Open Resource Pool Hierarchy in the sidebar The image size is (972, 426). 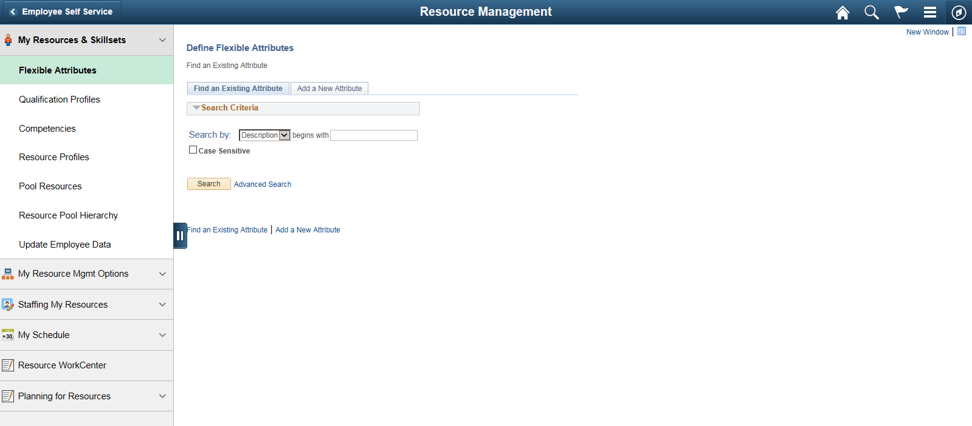click(87, 215)
